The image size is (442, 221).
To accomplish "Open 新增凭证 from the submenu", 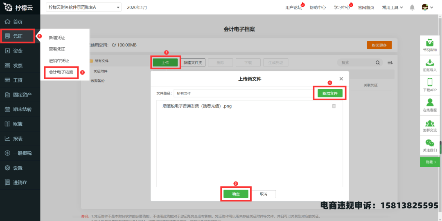I will tap(57, 38).
